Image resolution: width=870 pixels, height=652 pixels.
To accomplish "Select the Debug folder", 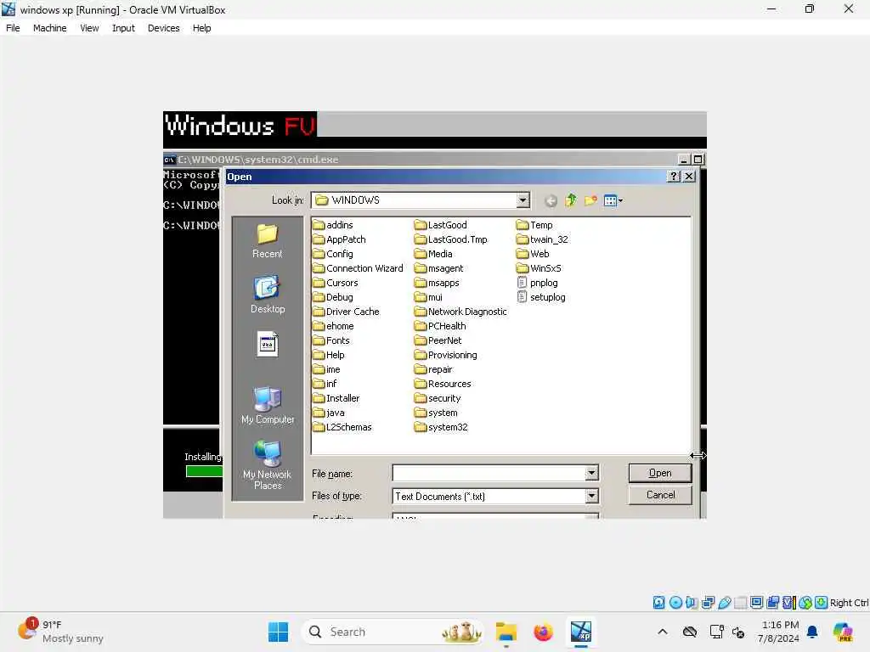I will click(x=333, y=297).
